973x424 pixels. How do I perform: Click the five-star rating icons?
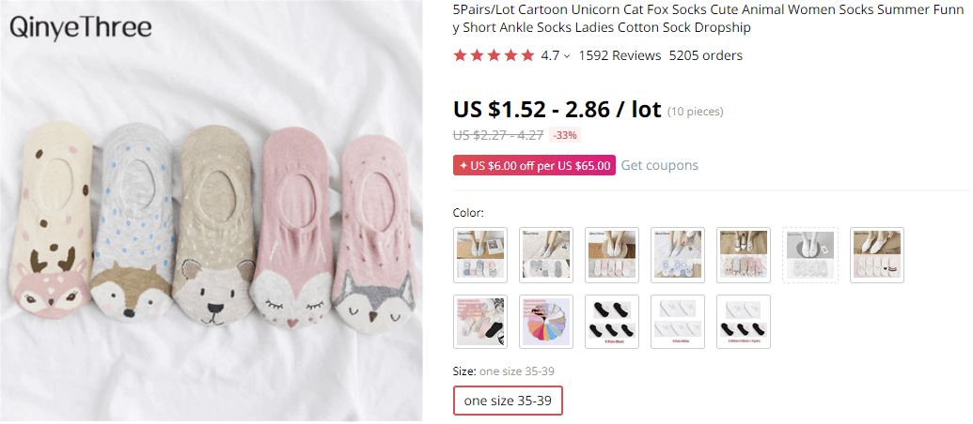(x=494, y=55)
